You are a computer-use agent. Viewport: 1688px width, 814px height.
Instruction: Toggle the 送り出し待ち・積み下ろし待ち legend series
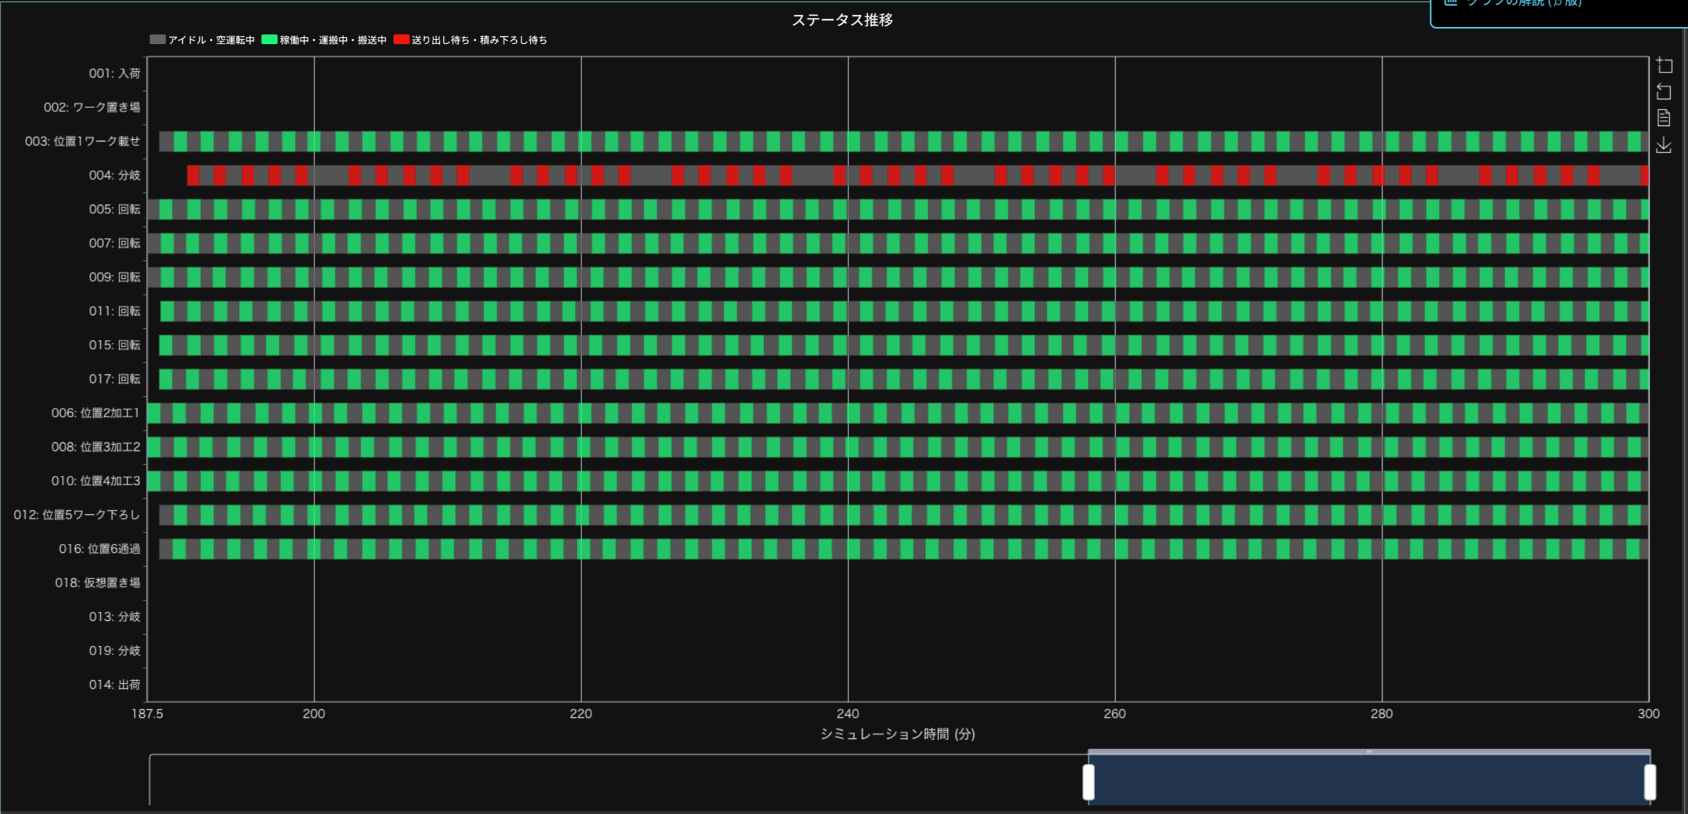pos(479,40)
